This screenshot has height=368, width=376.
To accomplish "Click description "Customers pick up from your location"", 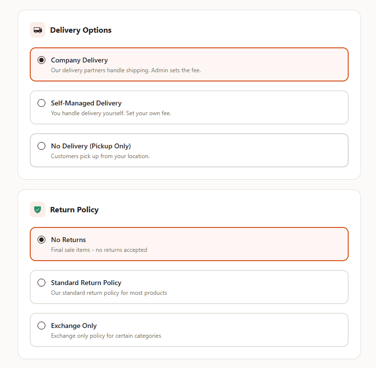I will pos(100,156).
